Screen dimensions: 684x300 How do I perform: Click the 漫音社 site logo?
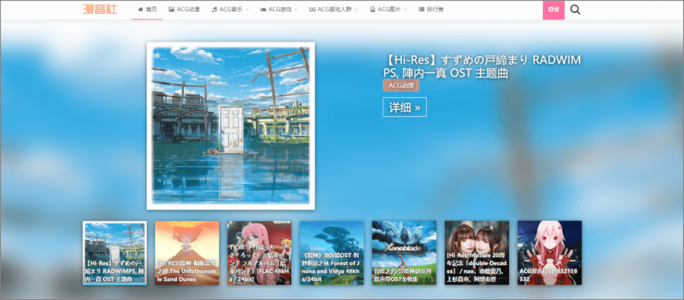coord(100,9)
